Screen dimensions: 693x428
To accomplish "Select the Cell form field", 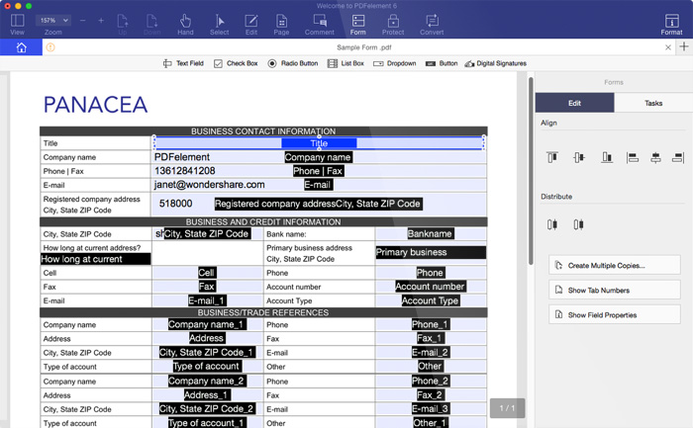I will (x=207, y=273).
